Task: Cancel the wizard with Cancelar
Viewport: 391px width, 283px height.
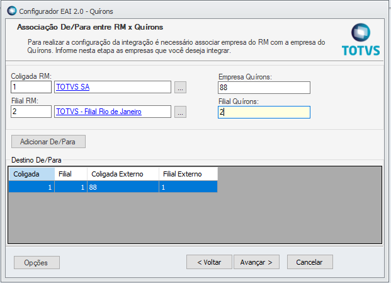Action: (310, 262)
